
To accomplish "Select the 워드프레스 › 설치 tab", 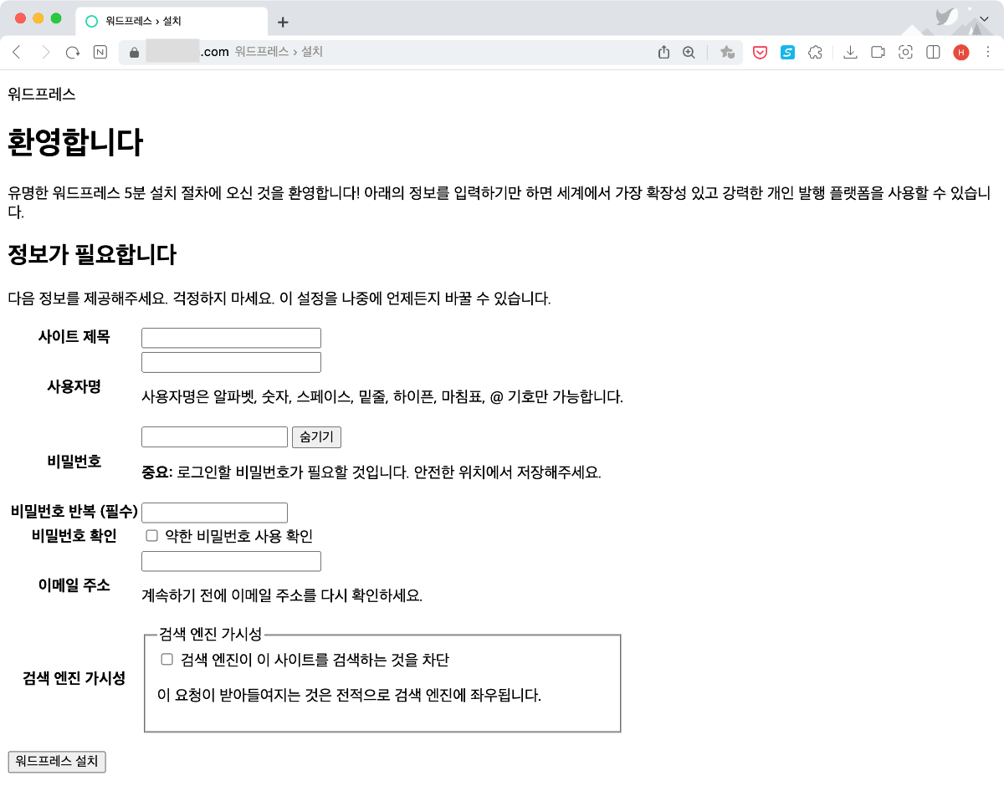I will 172,22.
